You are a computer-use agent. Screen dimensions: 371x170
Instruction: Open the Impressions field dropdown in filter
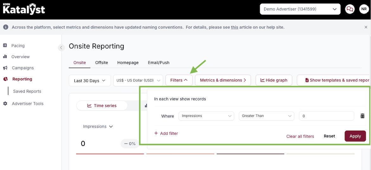tap(206, 116)
